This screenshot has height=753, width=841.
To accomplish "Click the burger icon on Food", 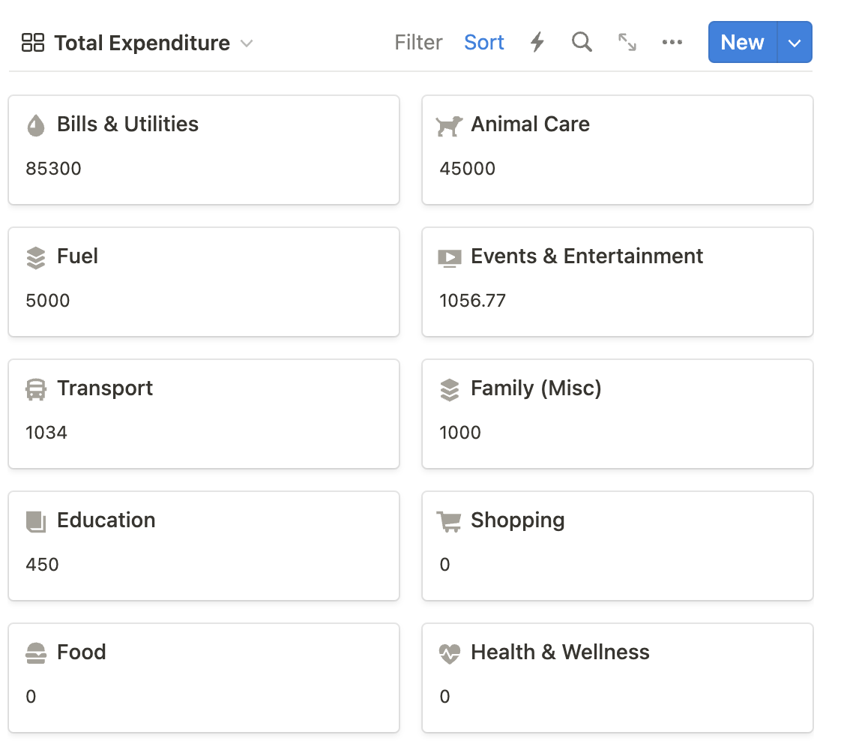I will 35,653.
